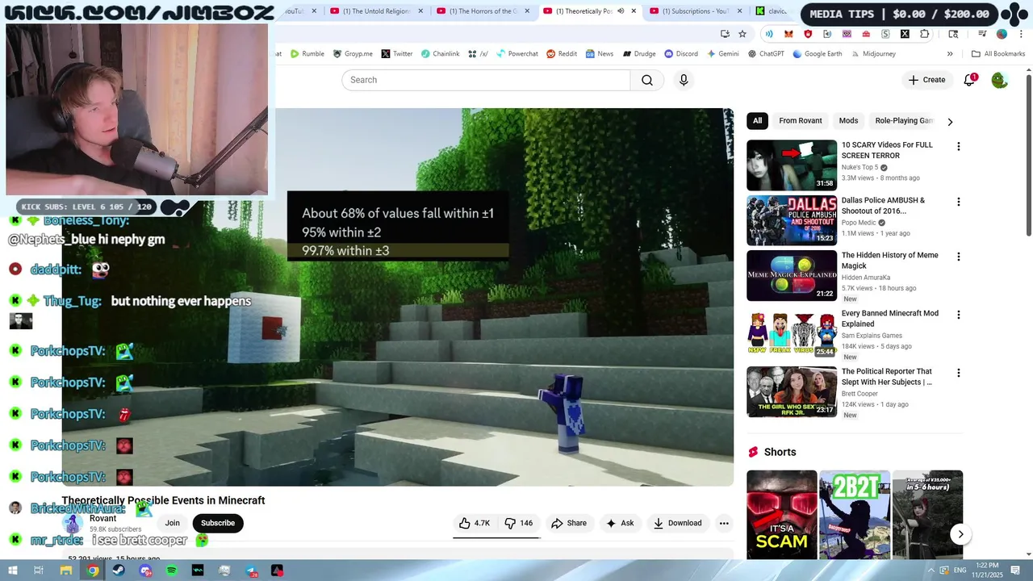1033x581 pixels.
Task: Show more category chips with right chevron
Action: (x=950, y=122)
